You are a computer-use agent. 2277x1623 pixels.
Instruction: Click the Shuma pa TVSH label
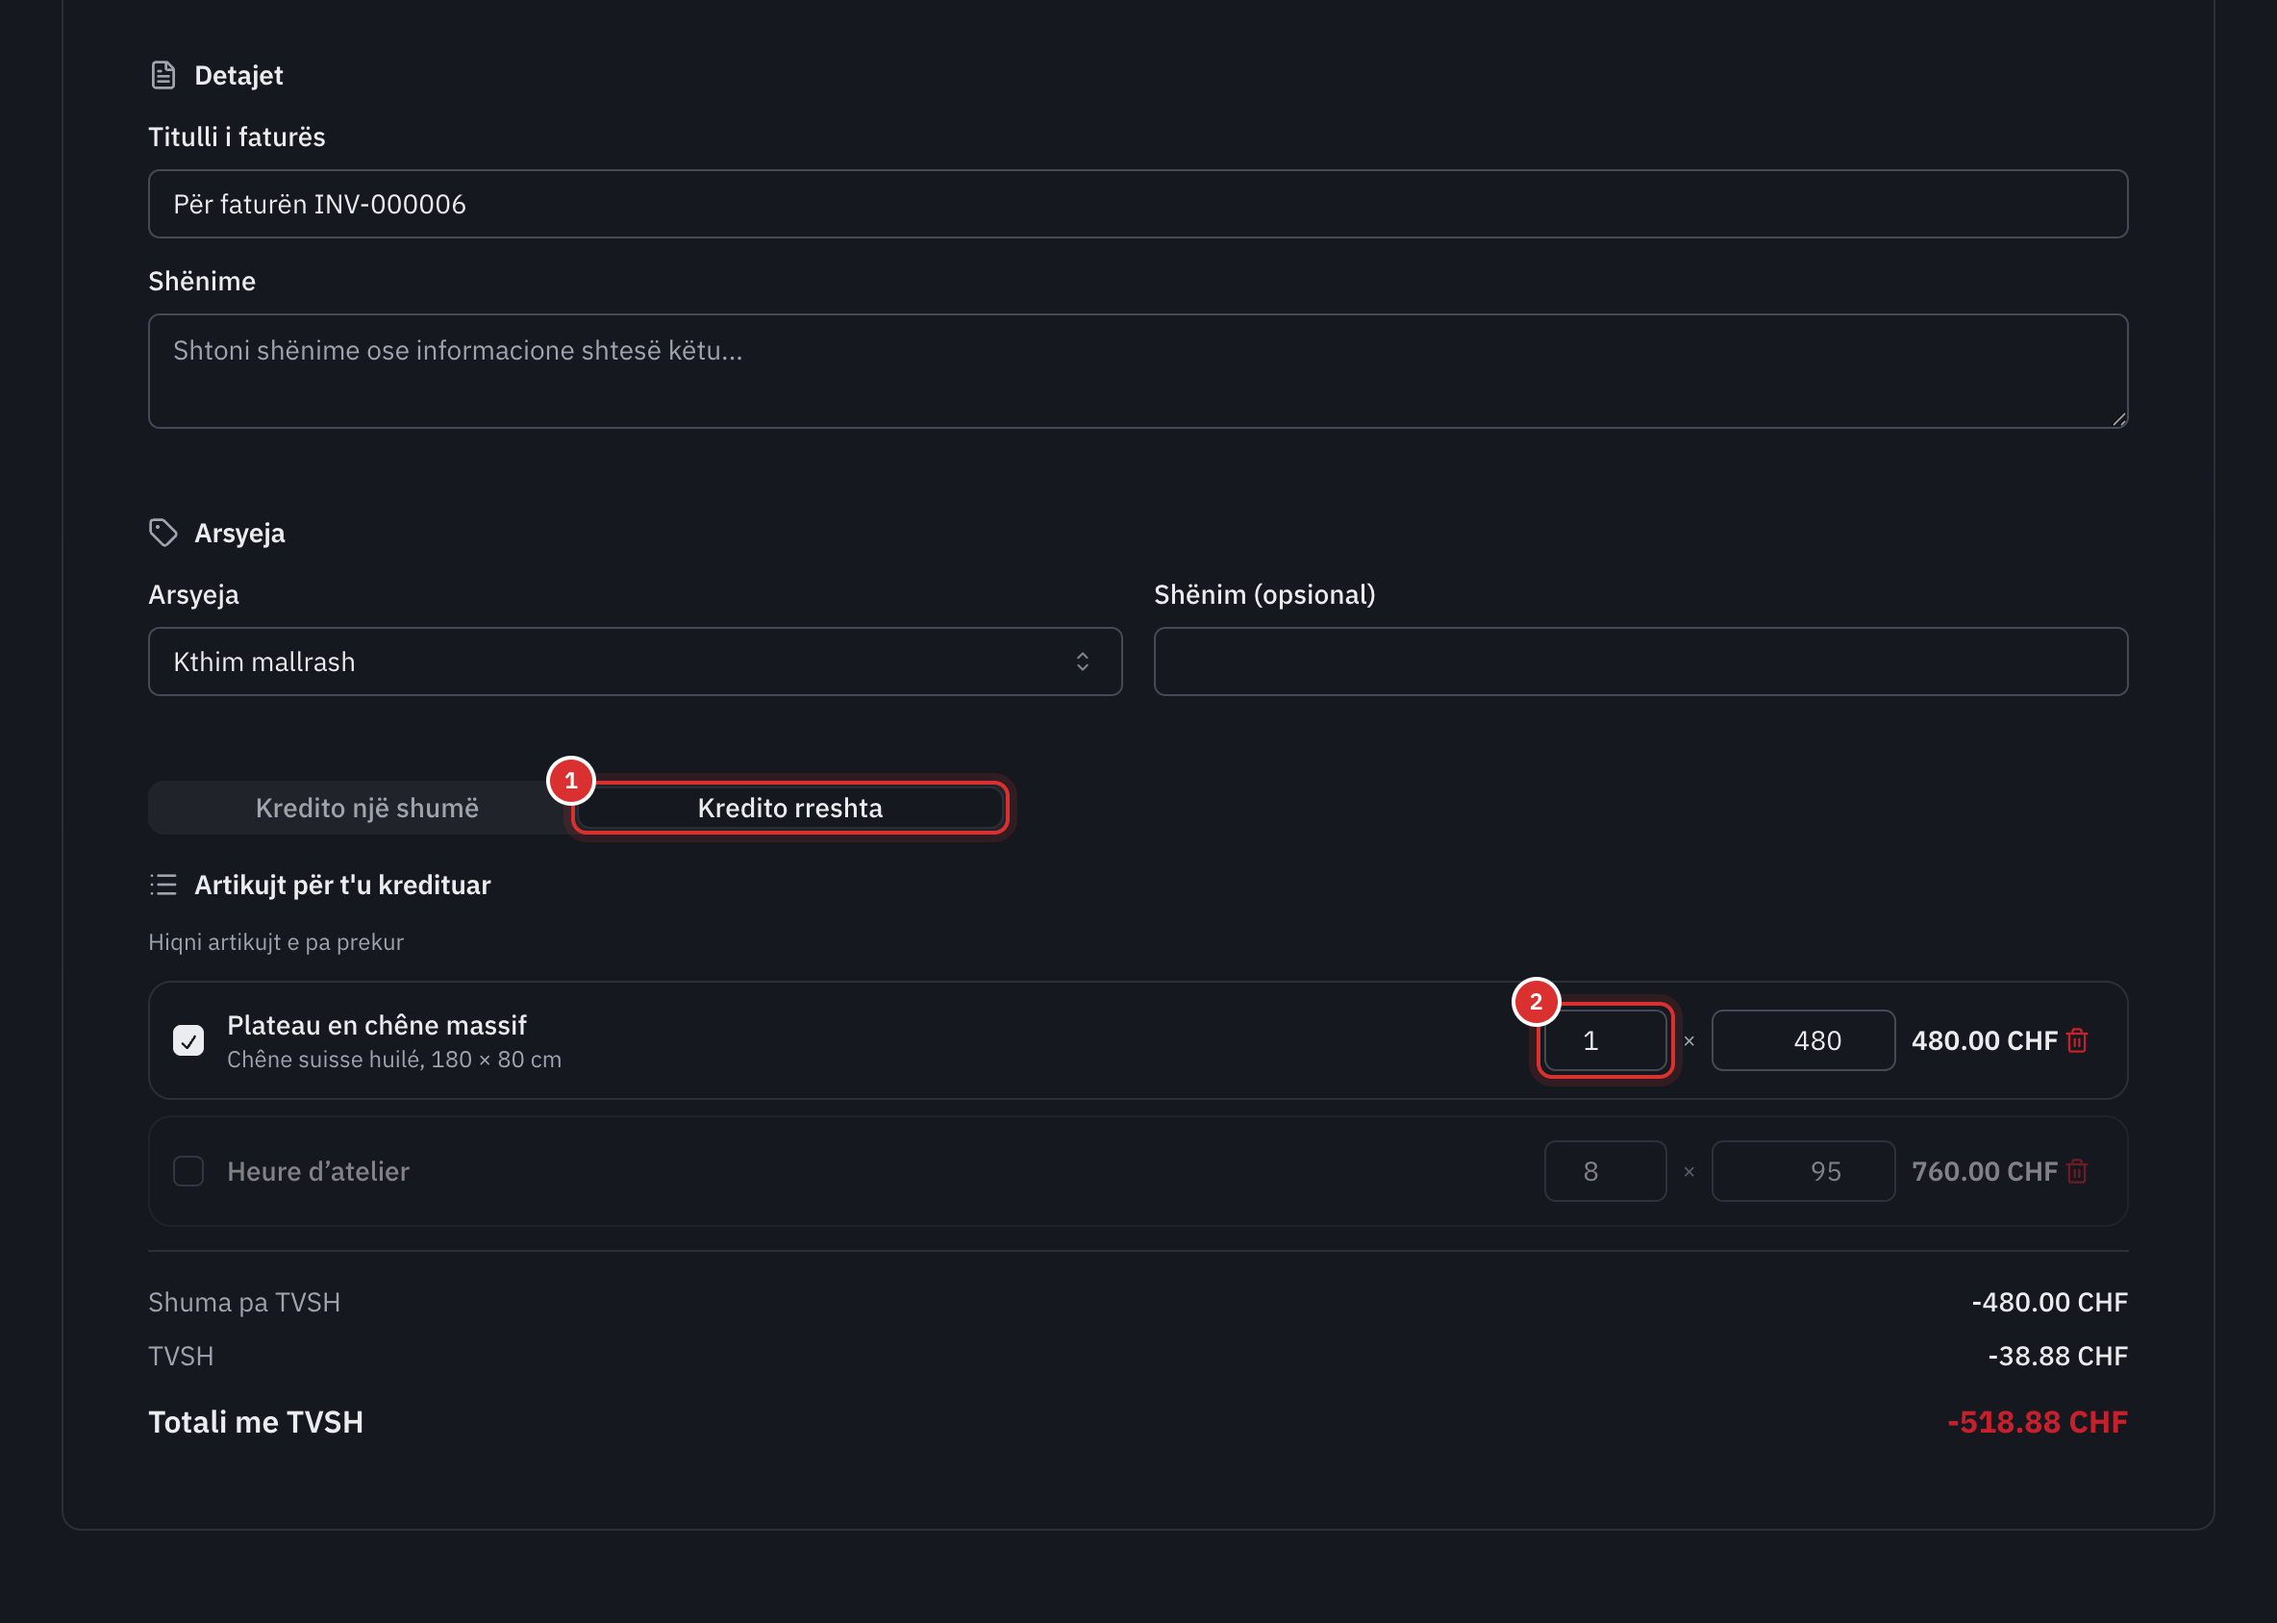244,1302
